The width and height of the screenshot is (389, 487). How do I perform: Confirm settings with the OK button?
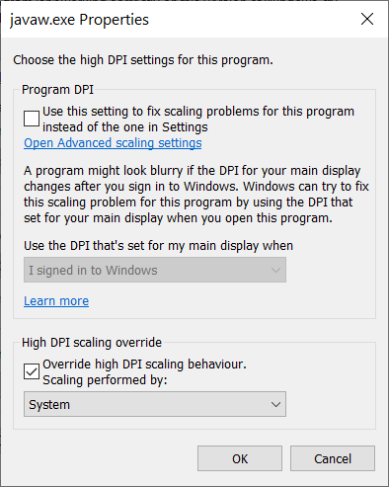pos(240,458)
